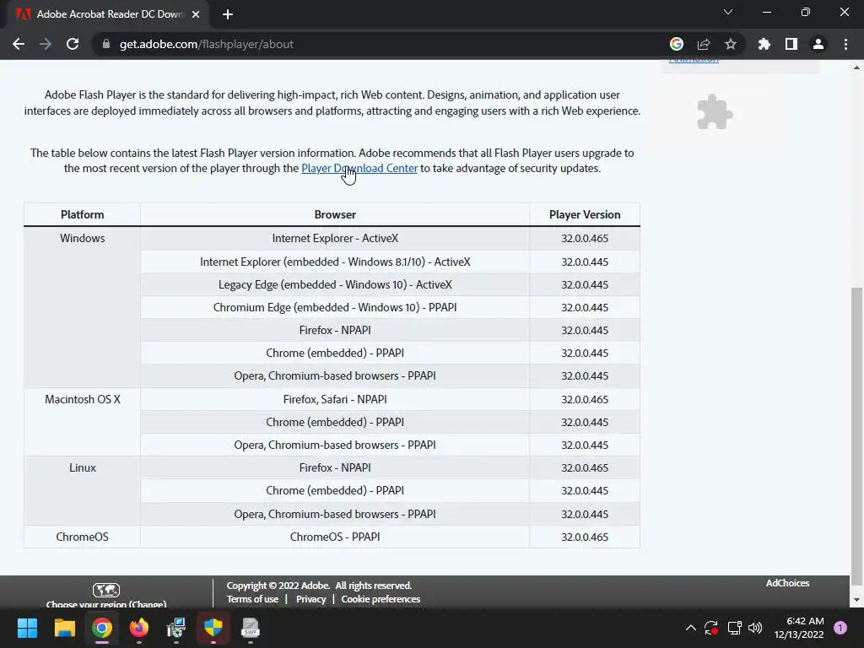Image resolution: width=864 pixels, height=648 pixels.
Task: View site info via lock icon
Action: pos(105,44)
